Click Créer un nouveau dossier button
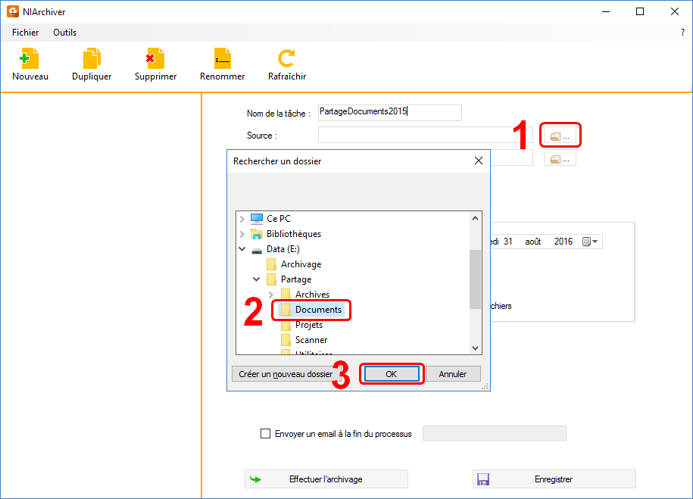The height and width of the screenshot is (499, 693). pos(286,374)
